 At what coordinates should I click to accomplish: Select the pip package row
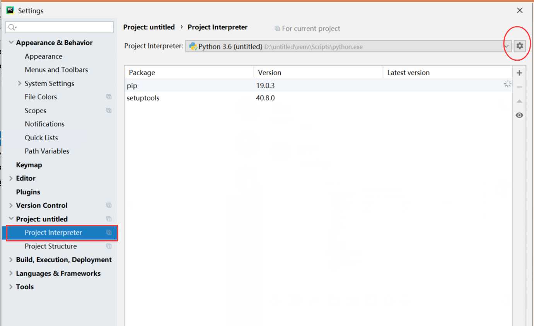(x=318, y=85)
